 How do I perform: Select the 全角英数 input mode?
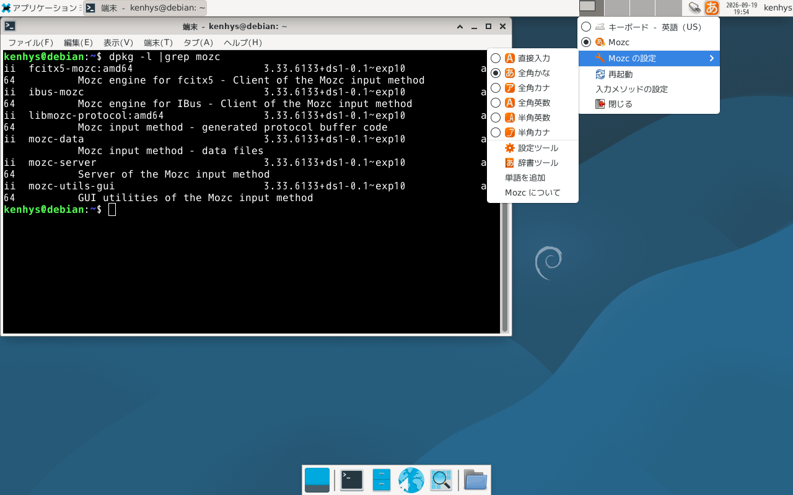pos(533,103)
